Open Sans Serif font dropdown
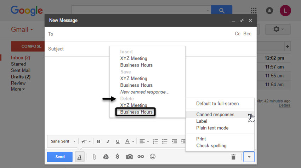Image resolution: width=301 pixels, height=168 pixels. (x=63, y=141)
